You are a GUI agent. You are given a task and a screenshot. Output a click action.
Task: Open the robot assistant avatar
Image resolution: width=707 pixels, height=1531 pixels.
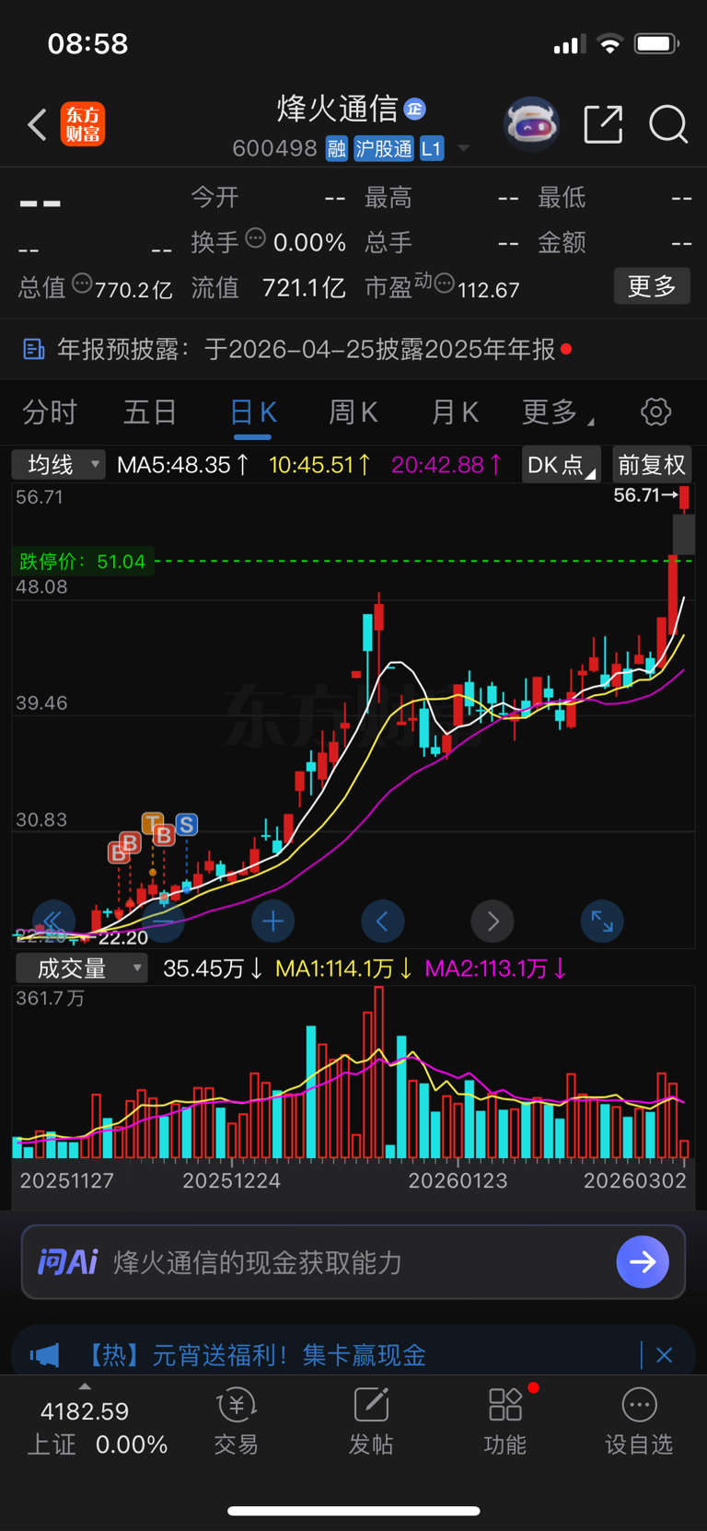[x=531, y=123]
